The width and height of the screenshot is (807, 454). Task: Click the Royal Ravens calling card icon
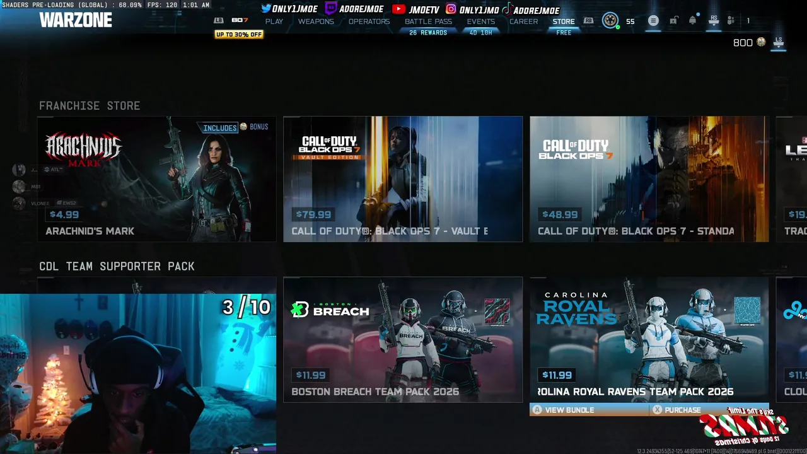[748, 312]
